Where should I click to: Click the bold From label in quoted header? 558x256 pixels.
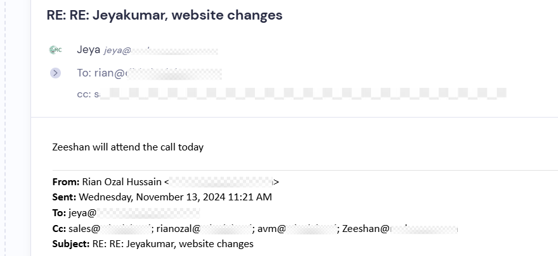click(66, 182)
